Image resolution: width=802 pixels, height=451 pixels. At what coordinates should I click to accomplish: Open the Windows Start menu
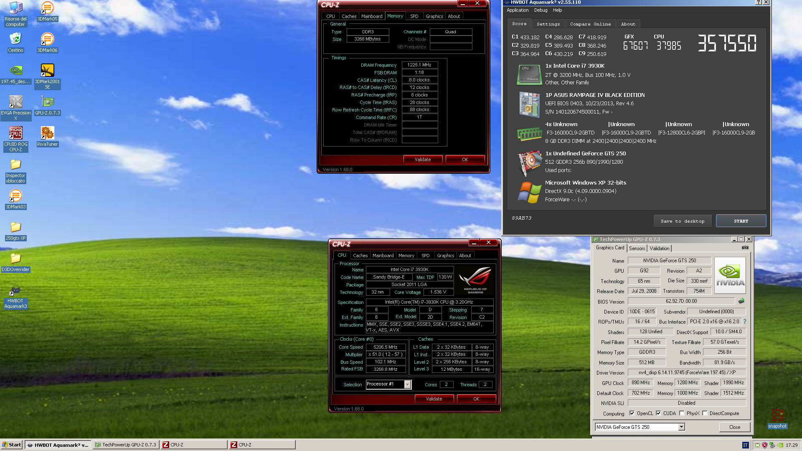[x=12, y=445]
